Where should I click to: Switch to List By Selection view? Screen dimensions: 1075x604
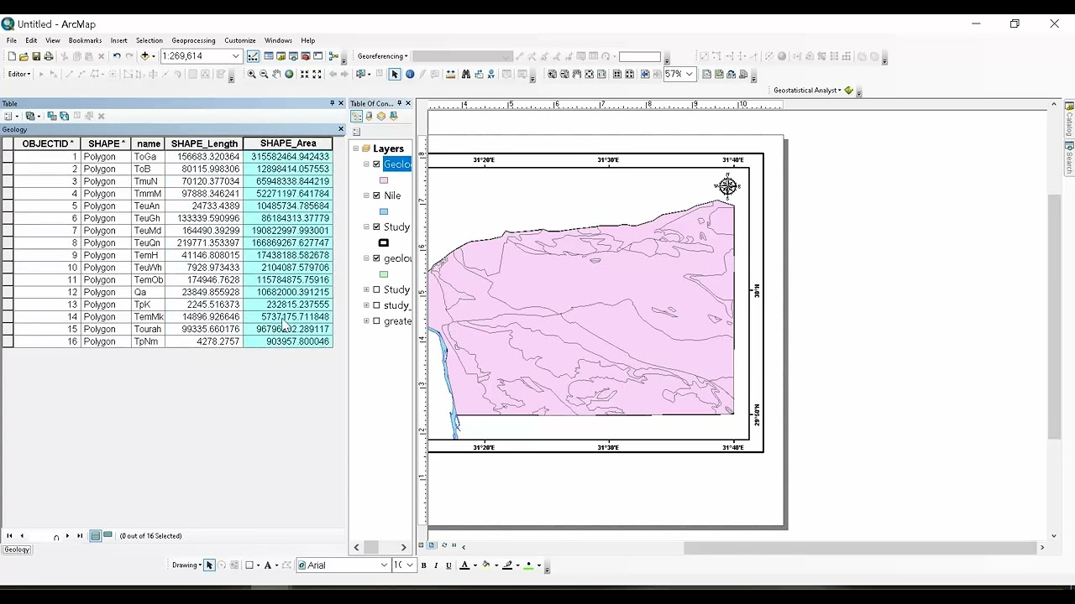point(393,116)
